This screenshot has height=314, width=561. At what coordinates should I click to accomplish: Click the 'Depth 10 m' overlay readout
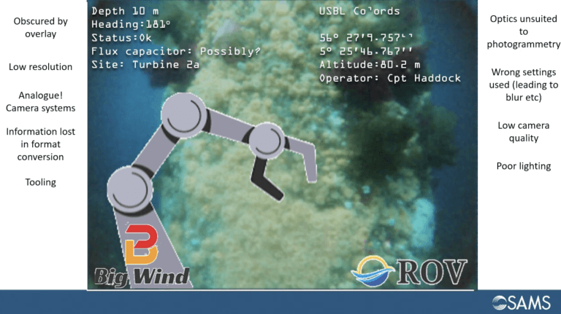pos(124,12)
